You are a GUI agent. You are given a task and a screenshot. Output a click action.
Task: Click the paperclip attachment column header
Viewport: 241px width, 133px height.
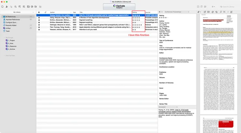[x=46, y=12]
